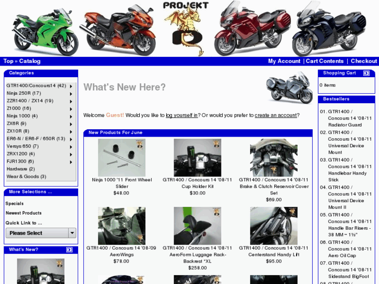Open Ninja 250R (17) category
Viewport: 379px width, 284px height.
click(x=23, y=93)
